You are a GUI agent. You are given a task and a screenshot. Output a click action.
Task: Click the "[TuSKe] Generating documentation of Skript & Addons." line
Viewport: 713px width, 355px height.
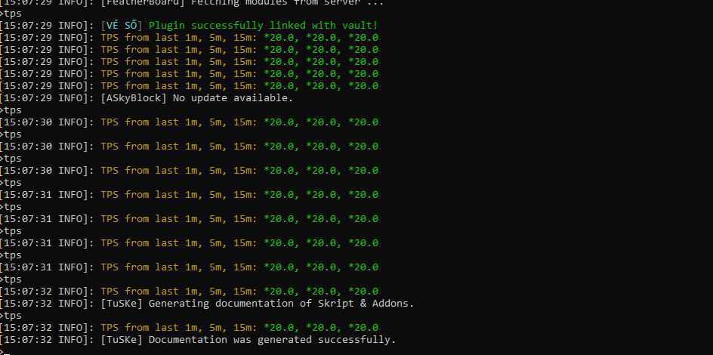(257, 304)
